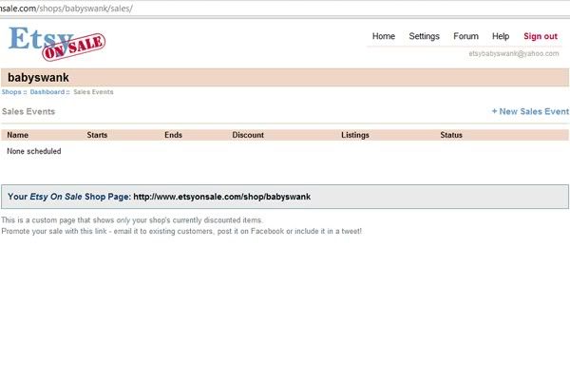Click the Discount column header

tap(248, 135)
